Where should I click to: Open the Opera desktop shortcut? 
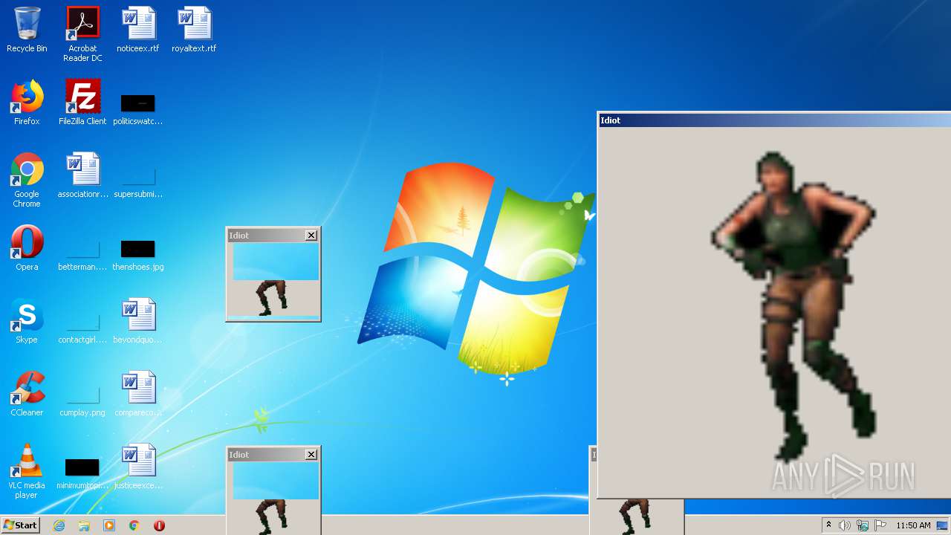pyautogui.click(x=27, y=248)
